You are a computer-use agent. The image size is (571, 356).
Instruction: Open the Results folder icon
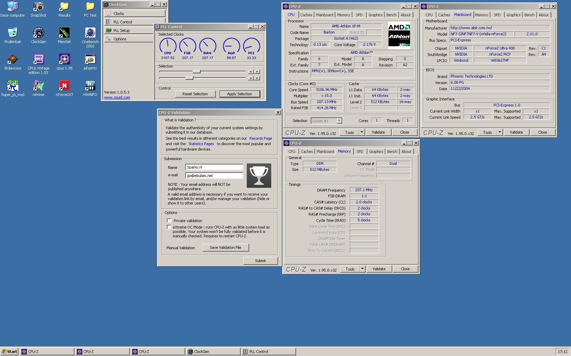(x=64, y=9)
